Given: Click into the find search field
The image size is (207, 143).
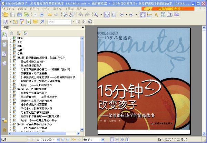Looking at the screenshot, I should [x=60, y=22].
